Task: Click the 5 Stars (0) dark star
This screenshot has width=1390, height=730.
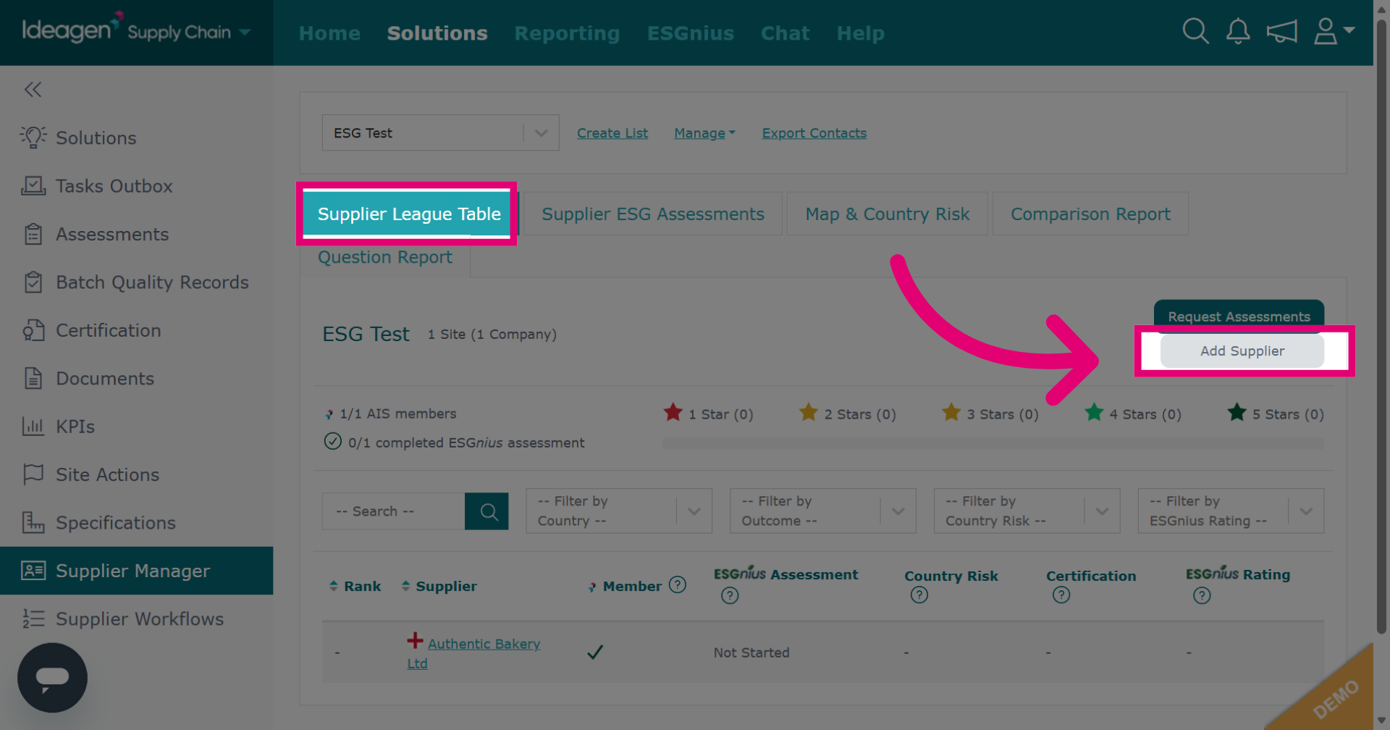Action: click(x=1237, y=413)
